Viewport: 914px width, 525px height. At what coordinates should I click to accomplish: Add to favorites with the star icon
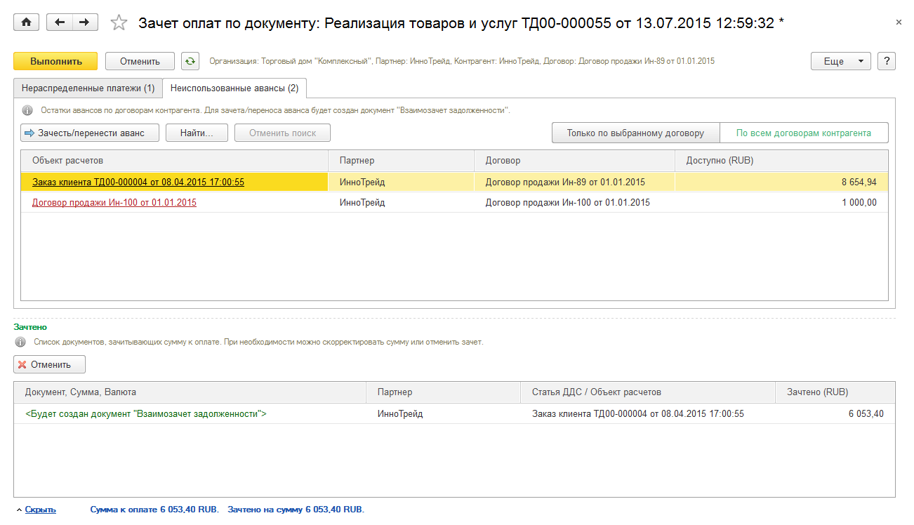tap(119, 23)
